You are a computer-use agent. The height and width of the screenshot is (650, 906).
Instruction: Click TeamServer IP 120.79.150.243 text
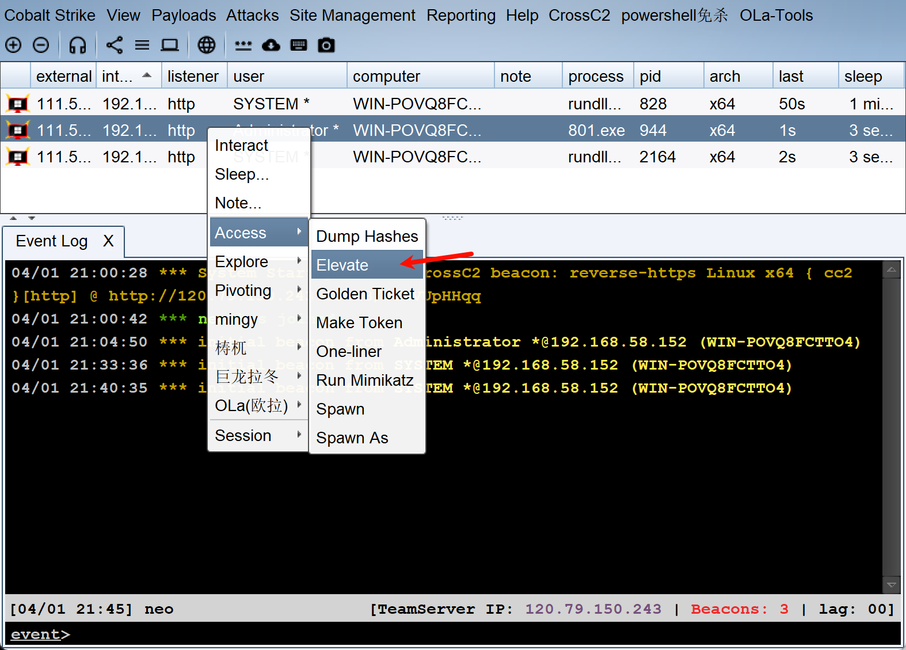pyautogui.click(x=593, y=609)
